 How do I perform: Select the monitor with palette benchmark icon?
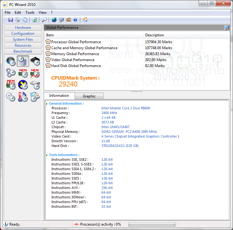point(35,97)
